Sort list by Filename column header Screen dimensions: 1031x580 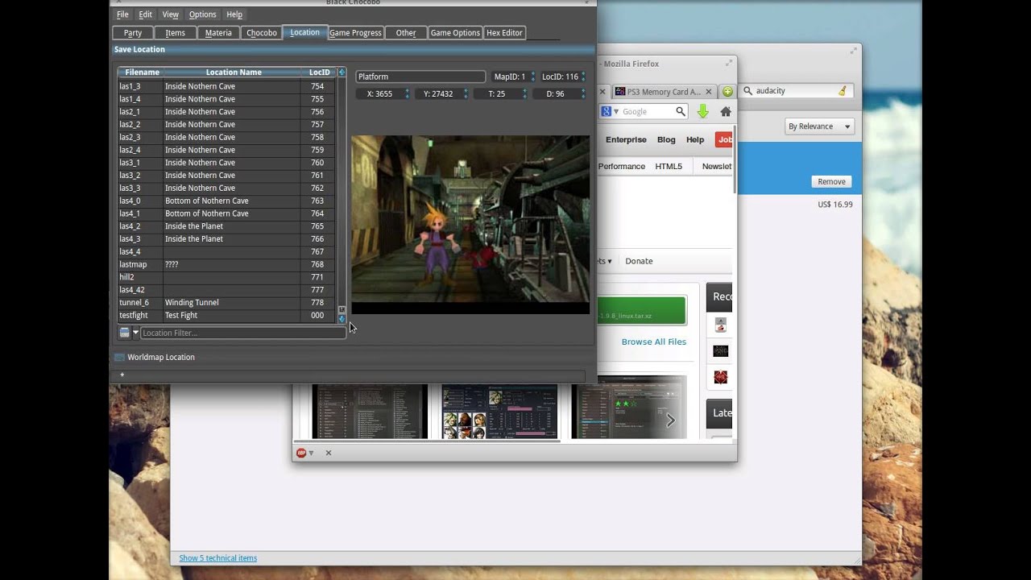coord(142,72)
